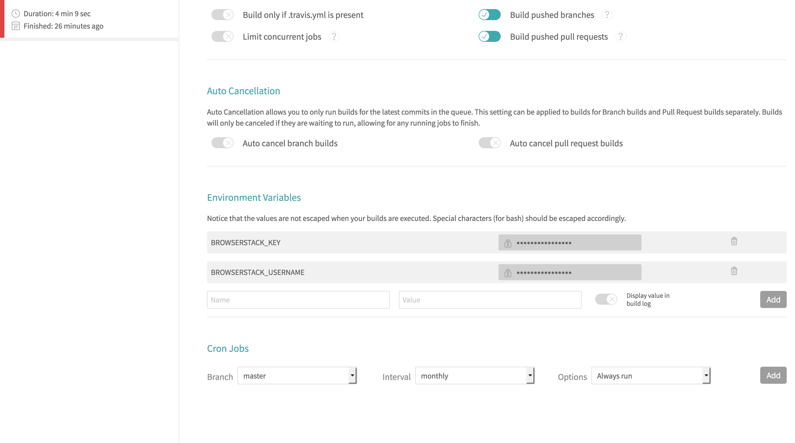The height and width of the screenshot is (443, 795).
Task: Click help icon beside Build pushed branches
Action: click(607, 15)
